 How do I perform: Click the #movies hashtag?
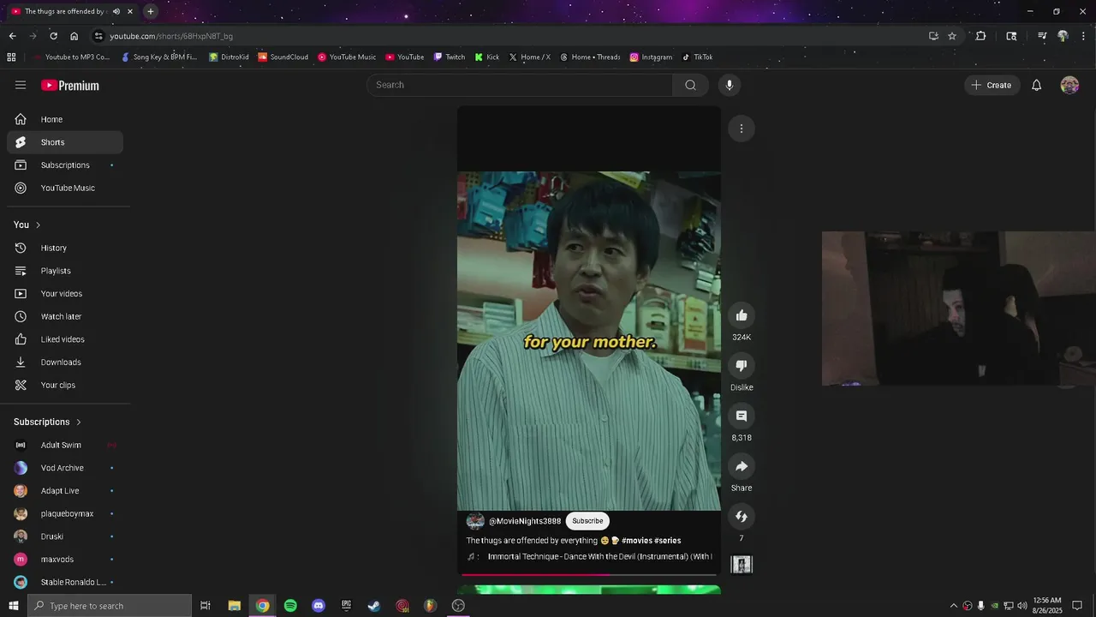click(636, 541)
